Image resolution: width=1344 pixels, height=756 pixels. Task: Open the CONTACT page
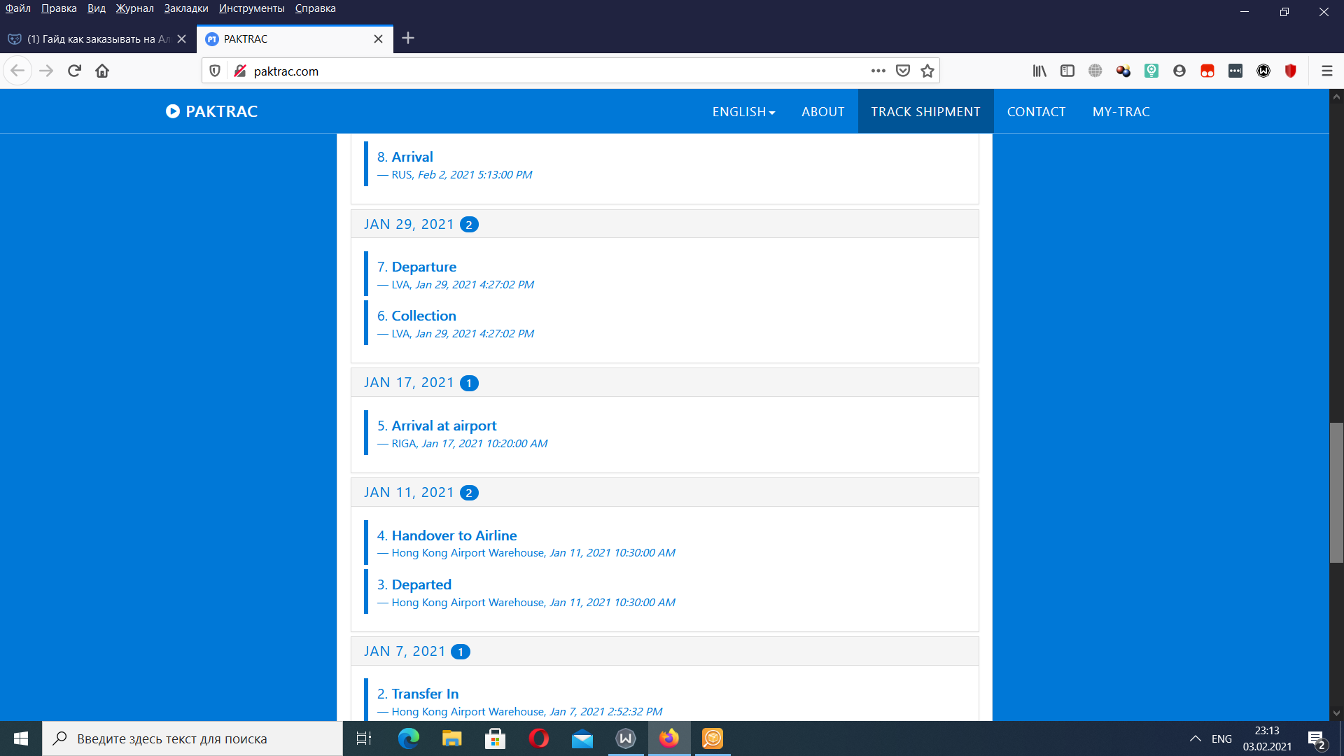click(1036, 111)
